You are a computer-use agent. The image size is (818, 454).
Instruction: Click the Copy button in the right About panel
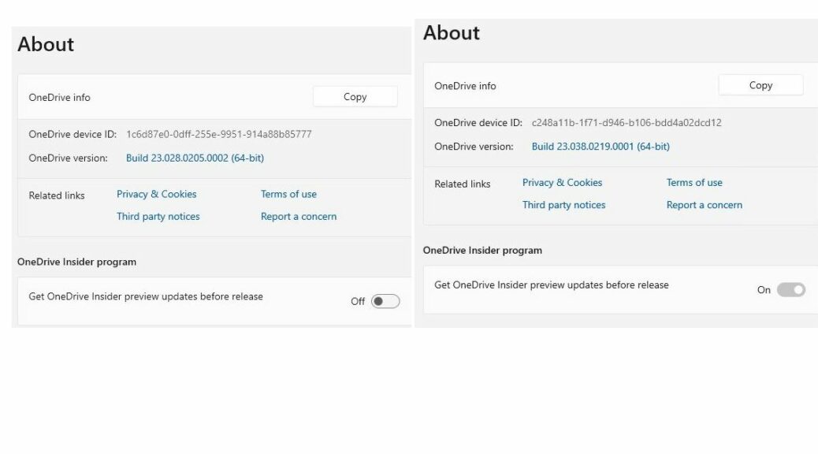click(x=760, y=85)
